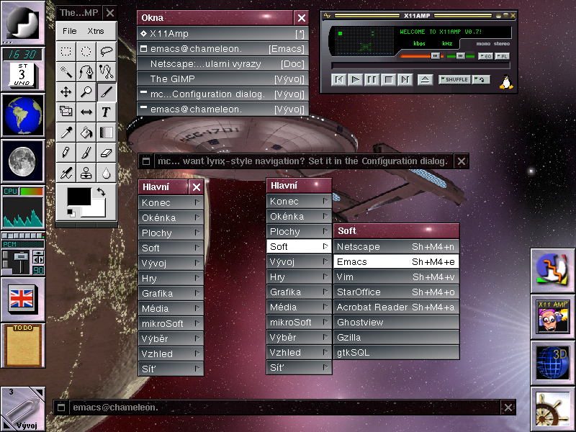576x432 pixels.
Task: Expand Soft in the Hlavní menu with close button
Action: 171,248
